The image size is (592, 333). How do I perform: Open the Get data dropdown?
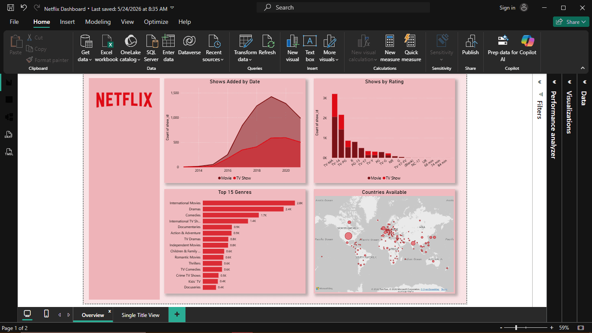[85, 59]
